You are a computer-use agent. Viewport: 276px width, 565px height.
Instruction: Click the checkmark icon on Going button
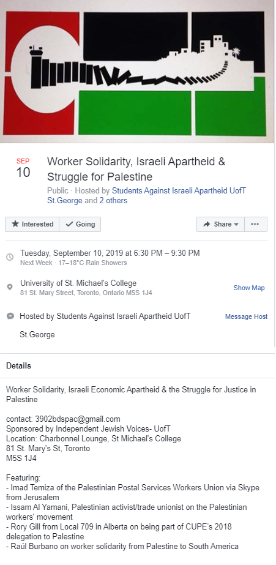[x=69, y=224]
